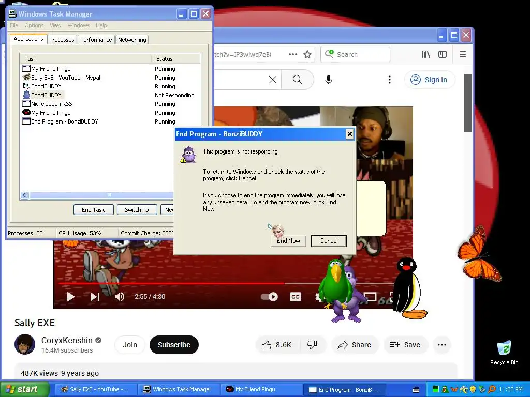Clear the YouTube search box with X
Image resolution: width=530 pixels, height=397 pixels.
pyautogui.click(x=272, y=80)
